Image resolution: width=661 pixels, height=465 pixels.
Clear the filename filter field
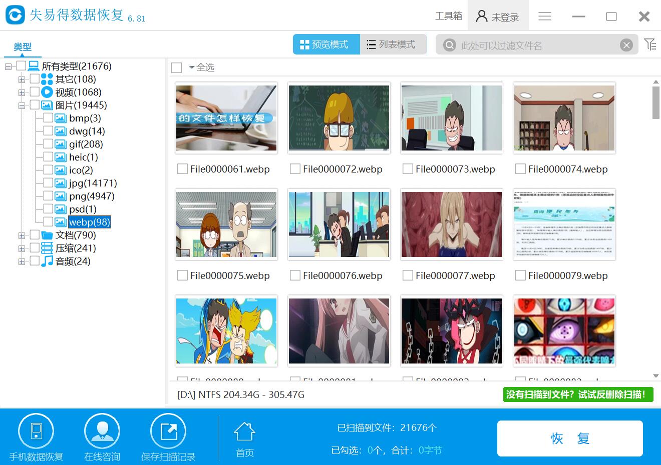(x=626, y=45)
